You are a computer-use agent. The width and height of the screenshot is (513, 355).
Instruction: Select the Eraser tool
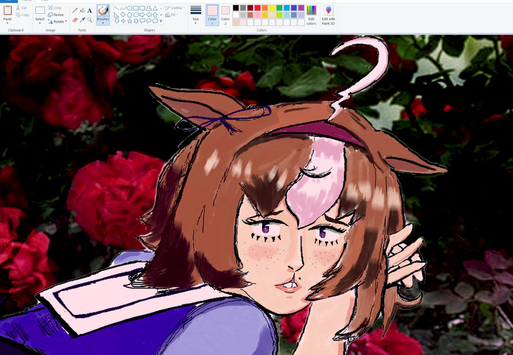75,20
